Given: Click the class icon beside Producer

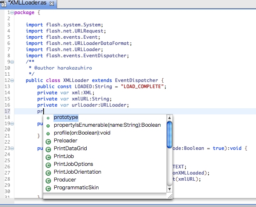Looking at the screenshot, I should (x=48, y=181).
